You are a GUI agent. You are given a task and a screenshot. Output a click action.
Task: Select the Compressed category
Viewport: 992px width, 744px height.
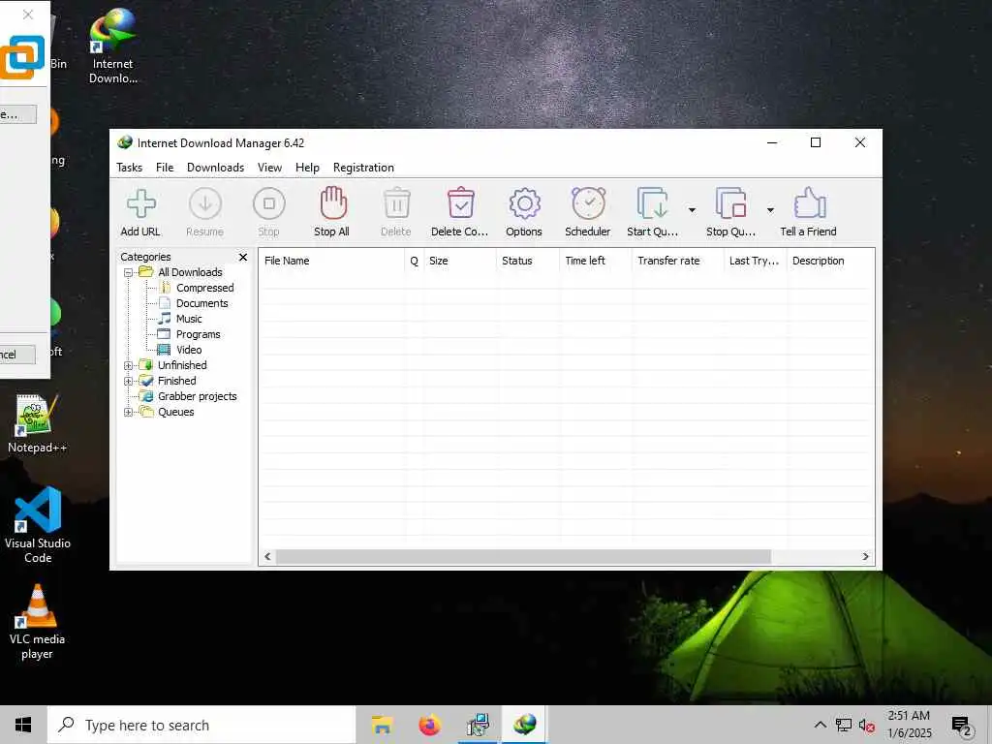(205, 288)
